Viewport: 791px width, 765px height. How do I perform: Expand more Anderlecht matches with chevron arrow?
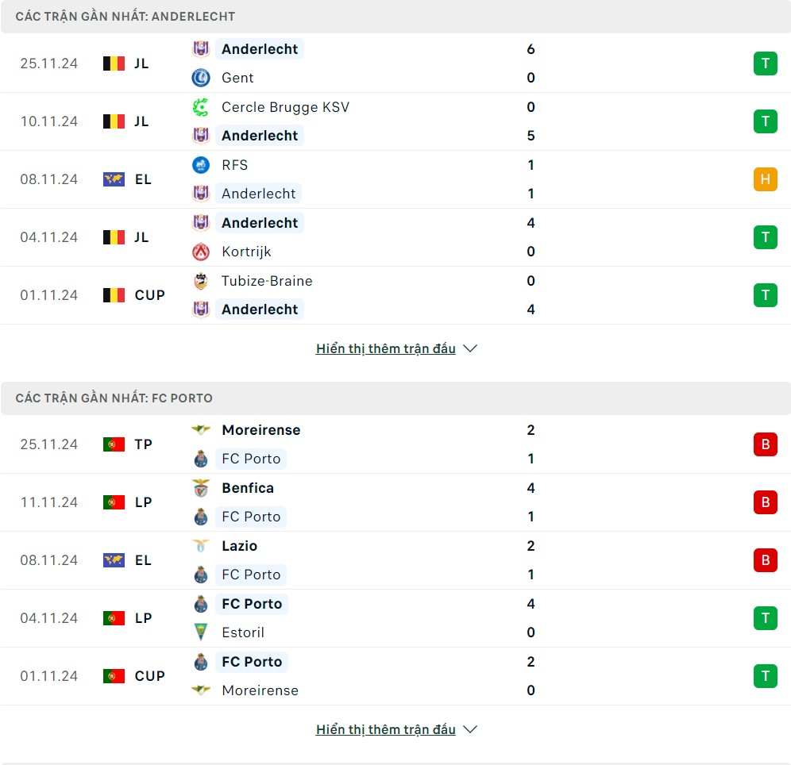click(x=470, y=348)
